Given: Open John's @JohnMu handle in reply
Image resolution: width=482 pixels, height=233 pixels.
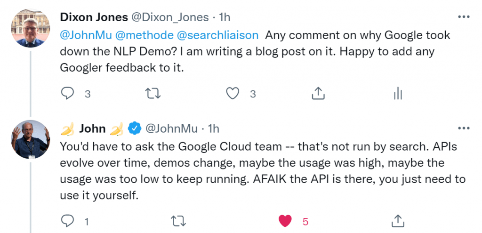Looking at the screenshot, I should 171,129.
